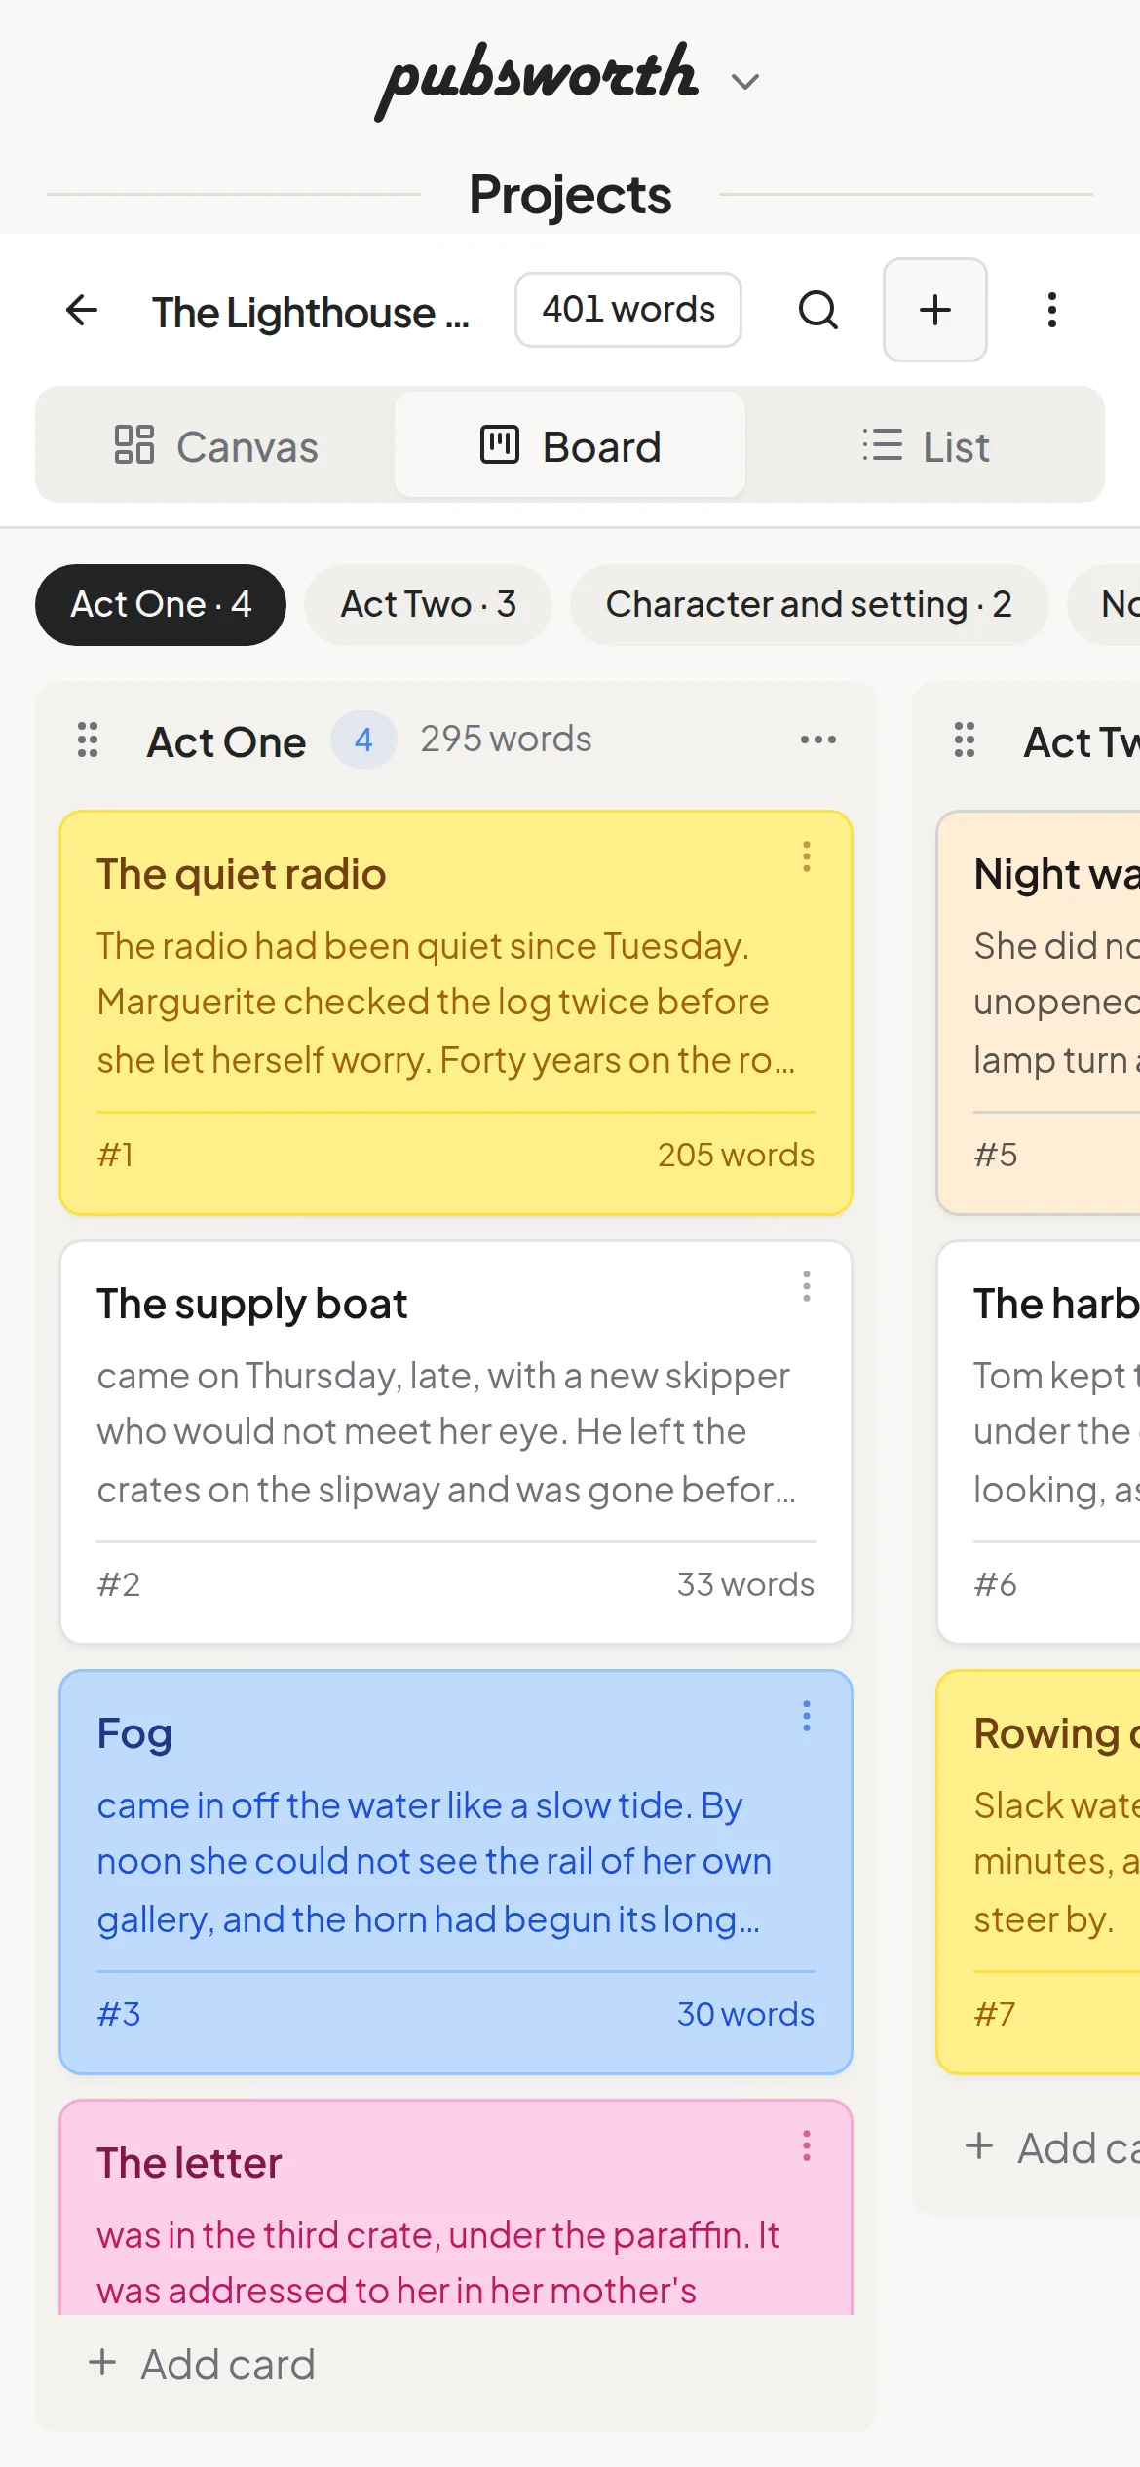The image size is (1140, 2467).
Task: Click the 30 words card count
Action: click(x=745, y=2015)
